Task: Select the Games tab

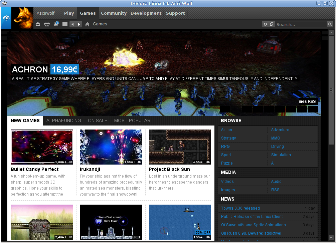Action: click(x=88, y=13)
